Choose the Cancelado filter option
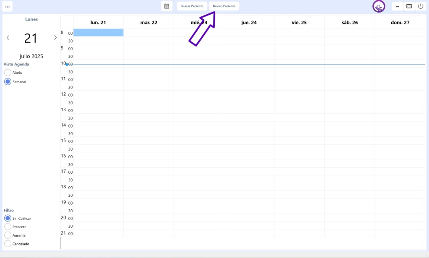This screenshot has width=429, height=258. click(8, 244)
